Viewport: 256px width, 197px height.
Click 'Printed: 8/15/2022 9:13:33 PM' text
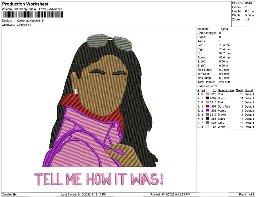click(170, 194)
